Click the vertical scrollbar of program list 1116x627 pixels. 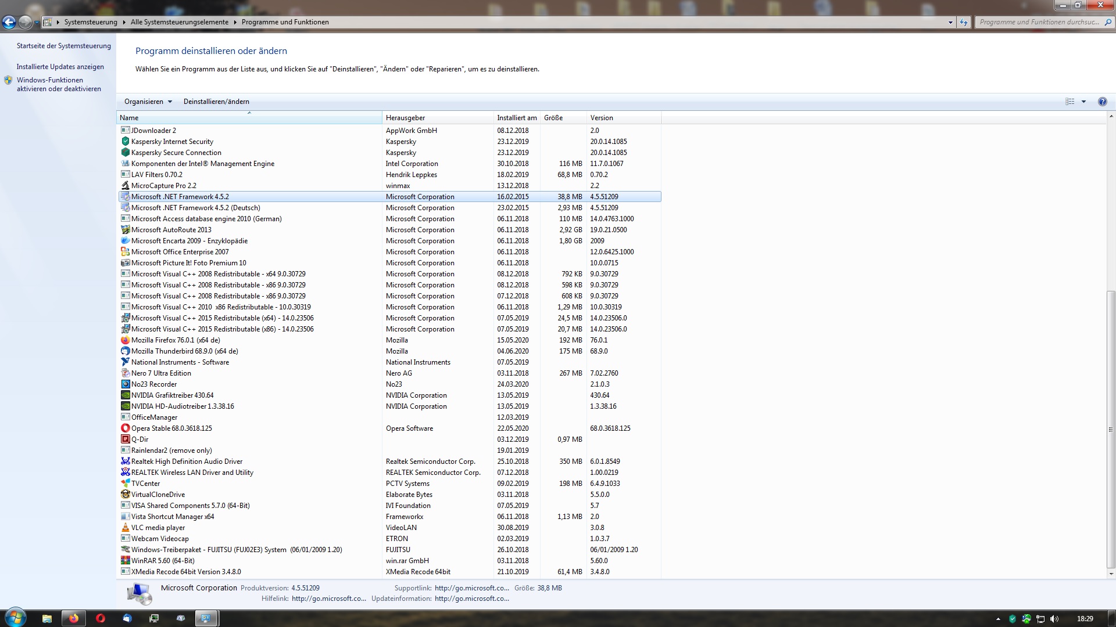(x=1111, y=430)
